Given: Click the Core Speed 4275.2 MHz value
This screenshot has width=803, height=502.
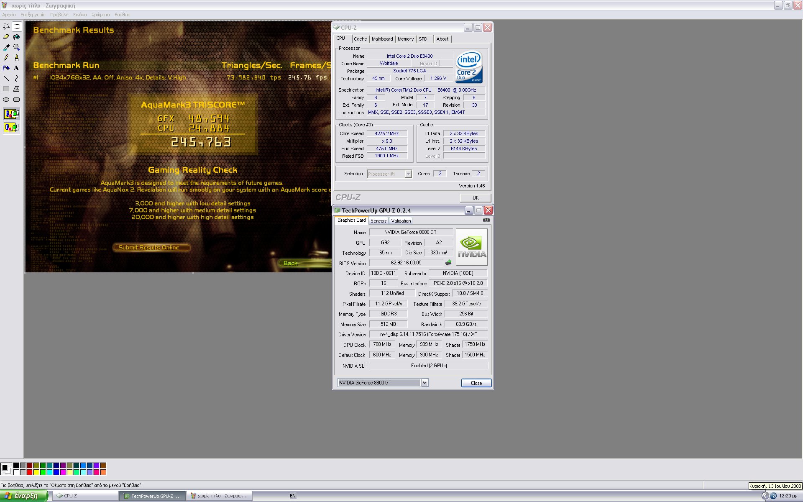Looking at the screenshot, I should [386, 133].
